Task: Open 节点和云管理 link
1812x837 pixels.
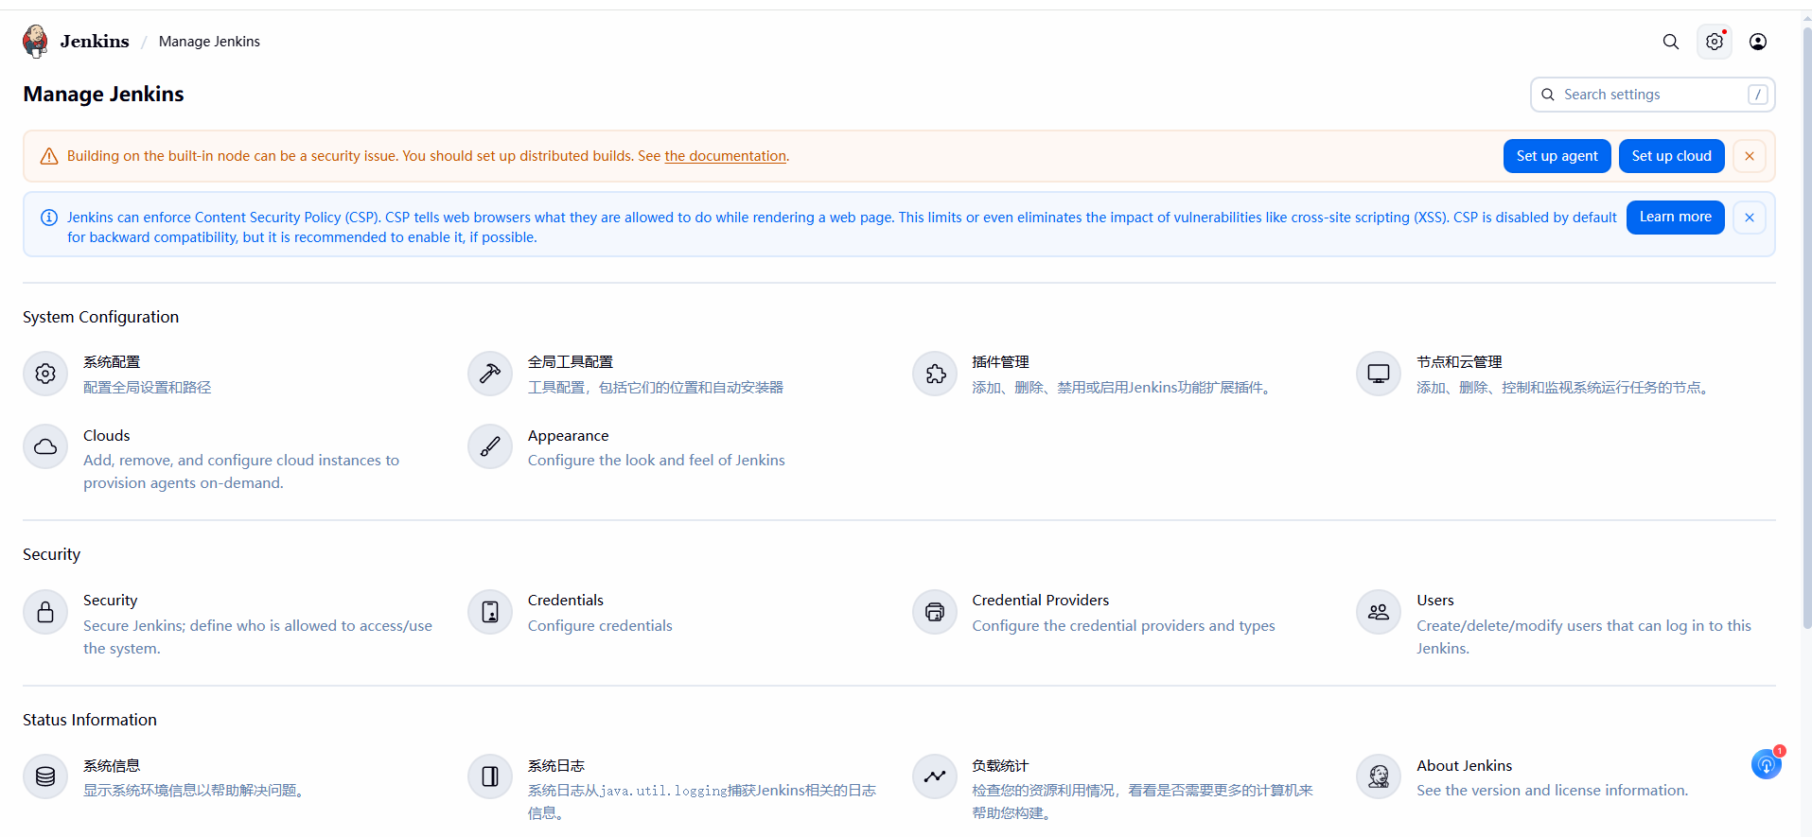Action: pyautogui.click(x=1459, y=362)
